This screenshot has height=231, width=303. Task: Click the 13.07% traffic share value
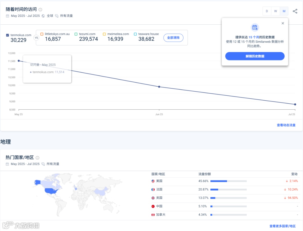point(203,198)
